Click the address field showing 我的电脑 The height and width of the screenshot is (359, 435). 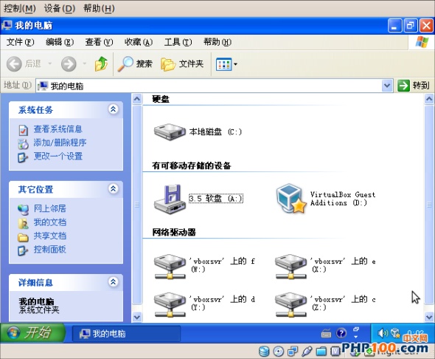point(209,86)
